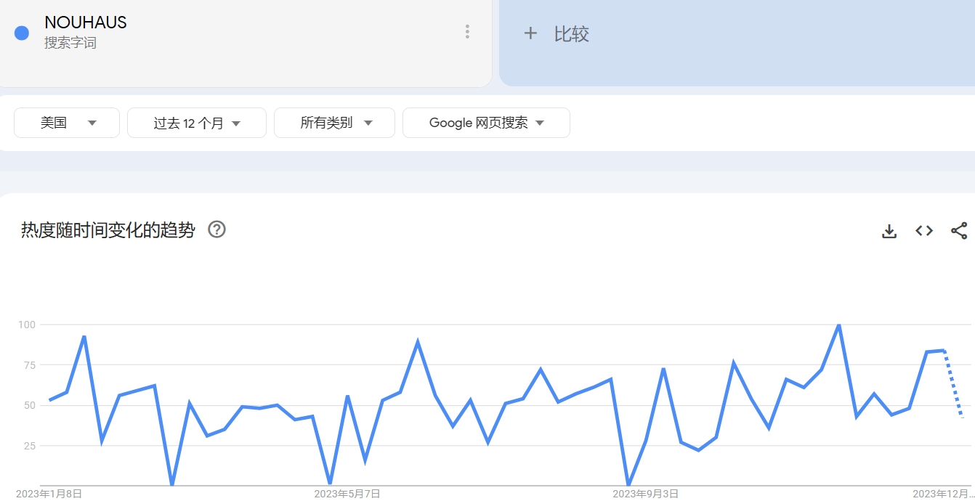Screen dimensions: 975x501
Task: Click the 2023年9月3日 date label
Action: click(646, 494)
